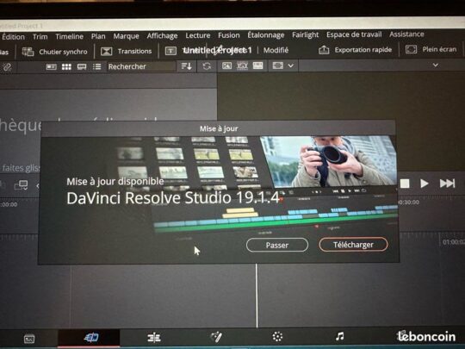
Task: Click the Untitled Project 1 title text
Action: tap(217, 50)
